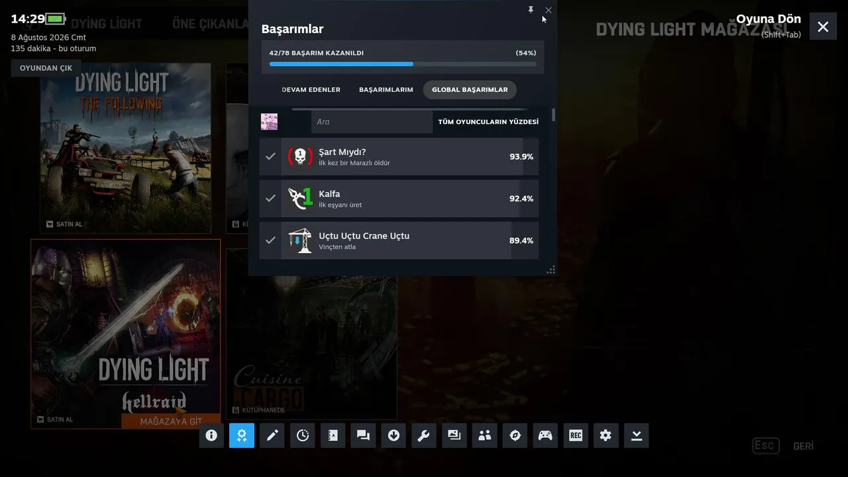The height and width of the screenshot is (477, 848).
Task: Click the REC game recording icon
Action: [576, 435]
